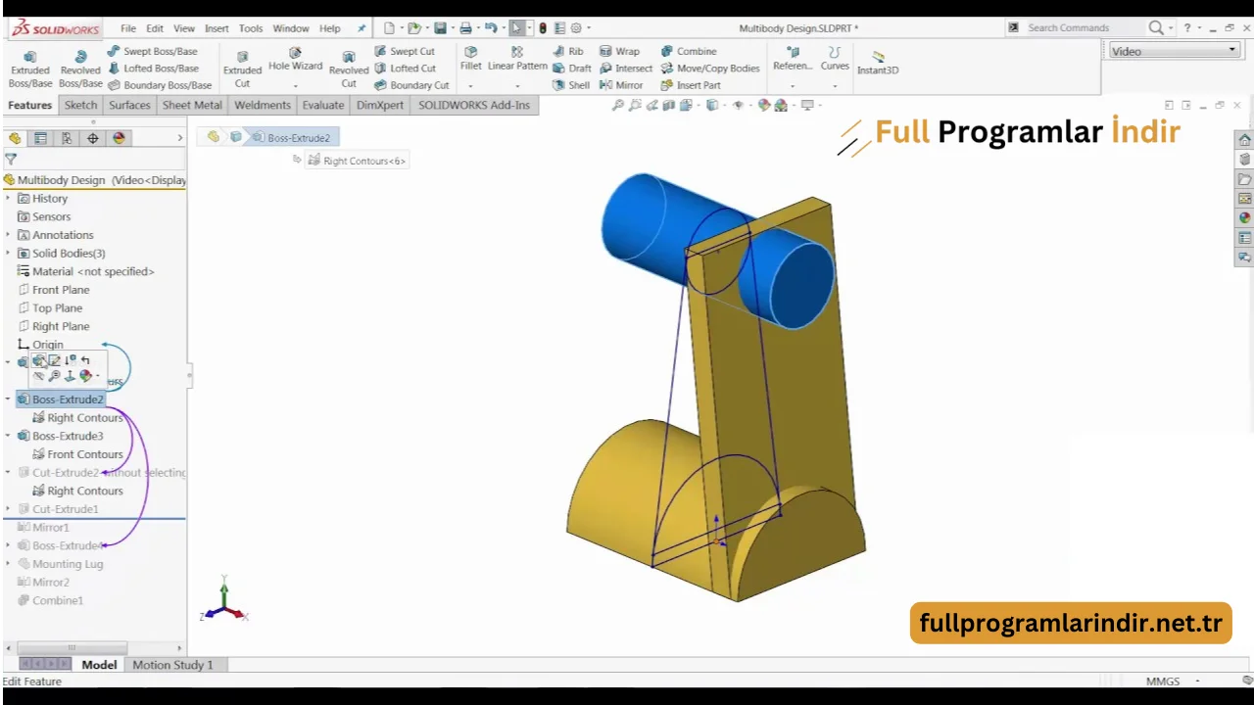The width and height of the screenshot is (1254, 705).
Task: Switch to ConfigurationManager tab icon
Action: 67,138
